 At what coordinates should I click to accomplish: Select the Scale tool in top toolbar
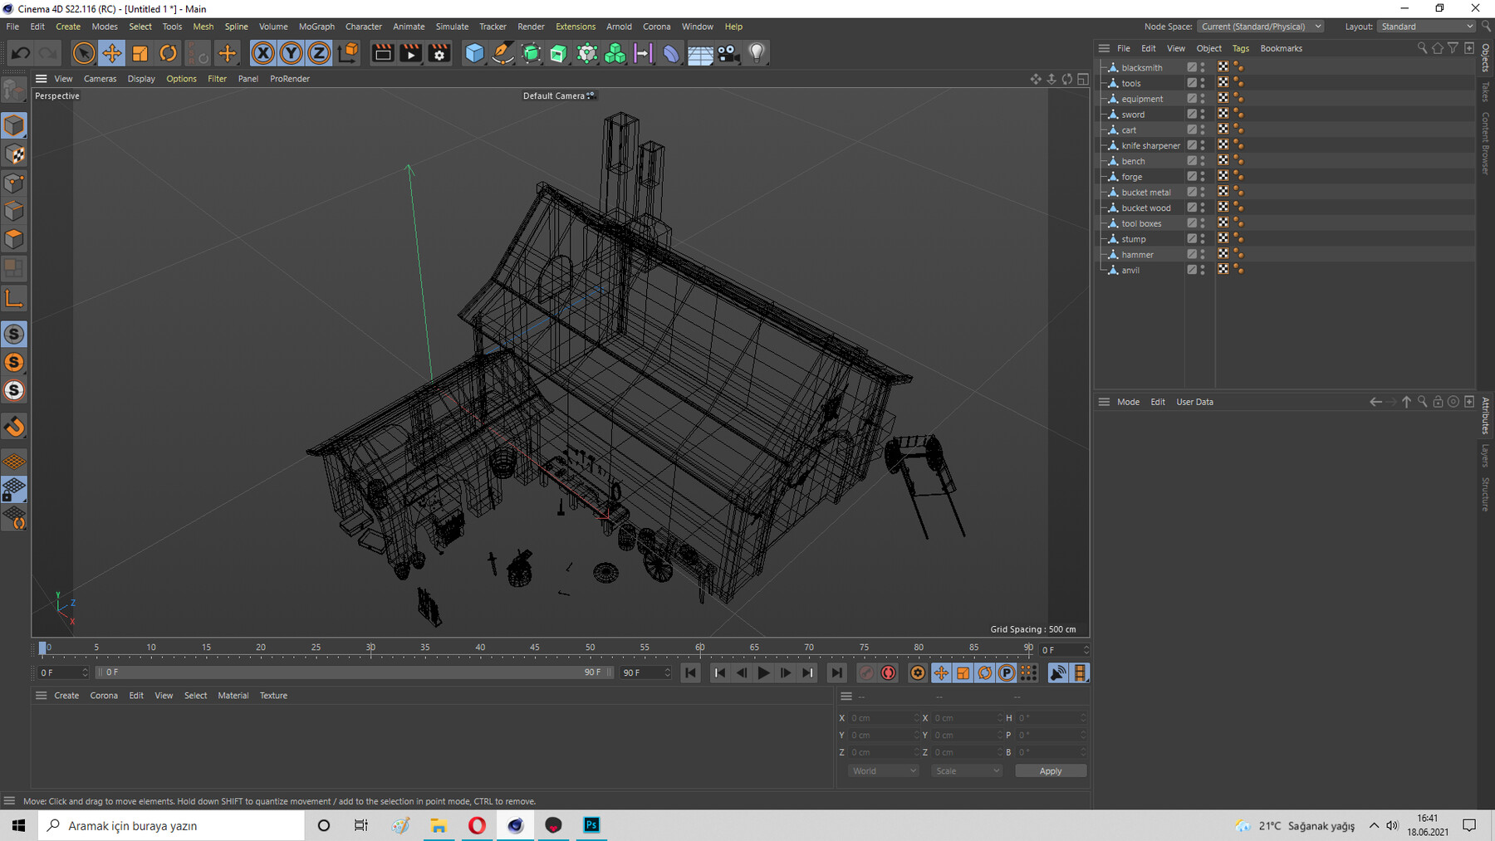(140, 54)
